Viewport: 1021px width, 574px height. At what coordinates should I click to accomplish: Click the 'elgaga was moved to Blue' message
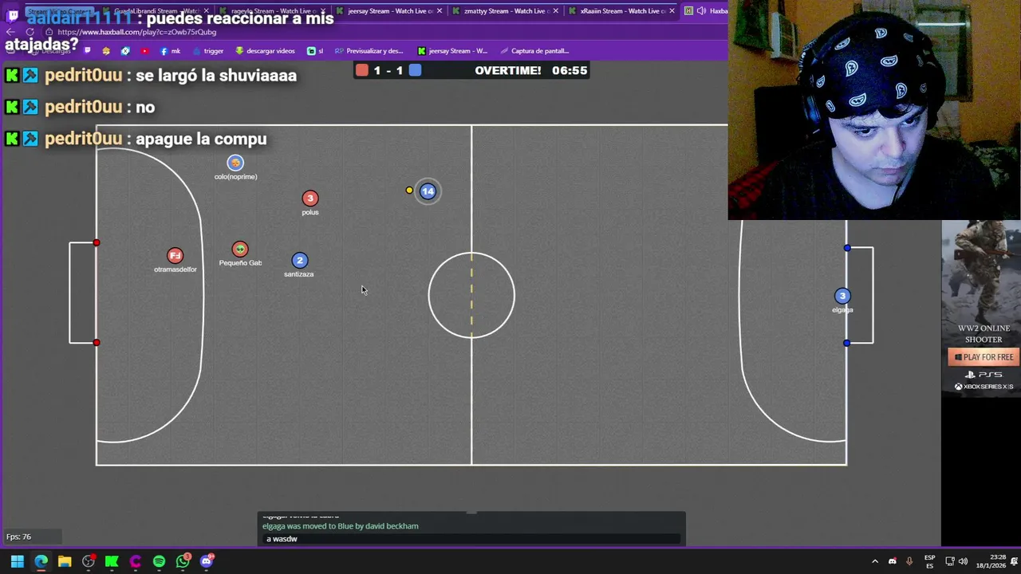point(341,526)
